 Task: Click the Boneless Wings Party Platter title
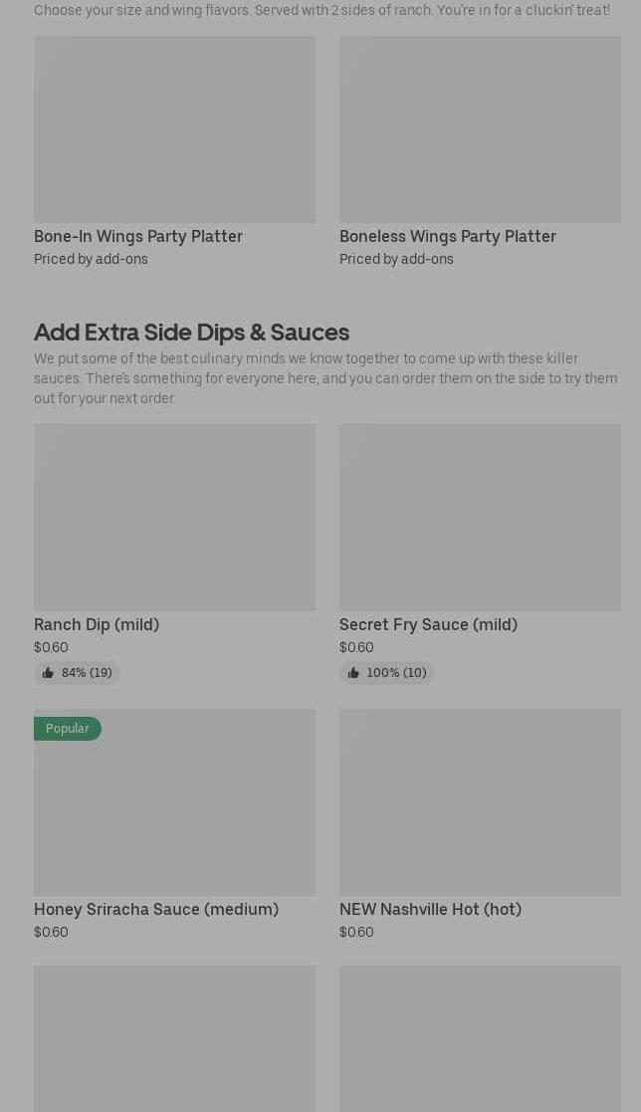tap(448, 236)
